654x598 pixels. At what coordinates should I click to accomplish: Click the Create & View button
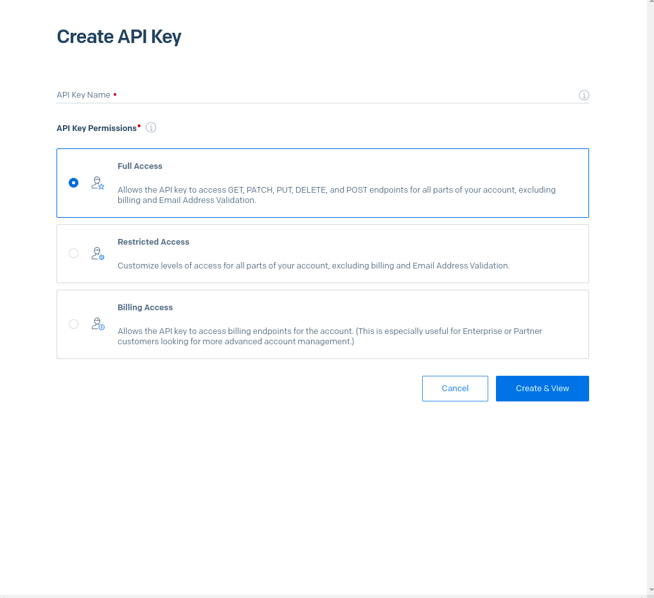pyautogui.click(x=542, y=388)
